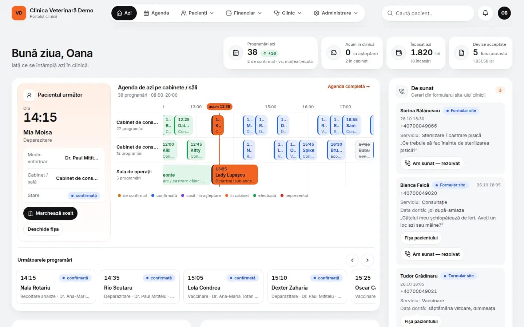Viewport: 524px width, 327px height.
Task: Click the person icon beside Pacientul următor
Action: 29,95
